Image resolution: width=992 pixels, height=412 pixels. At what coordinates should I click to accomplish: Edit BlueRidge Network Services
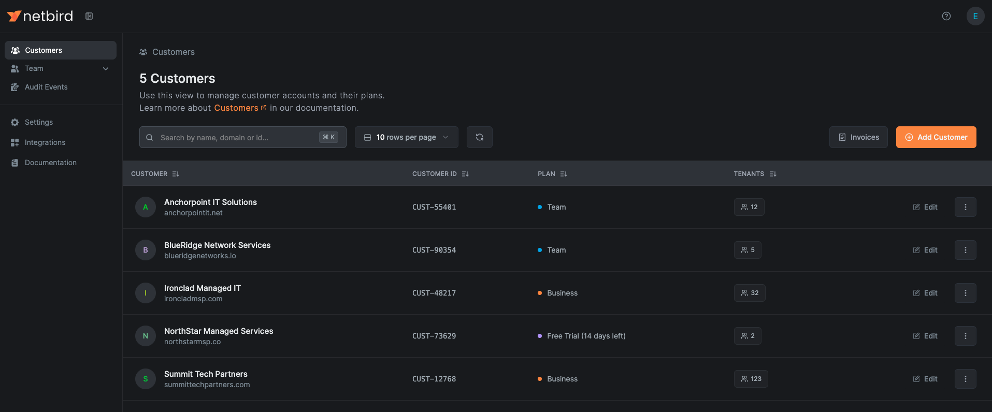pos(925,250)
